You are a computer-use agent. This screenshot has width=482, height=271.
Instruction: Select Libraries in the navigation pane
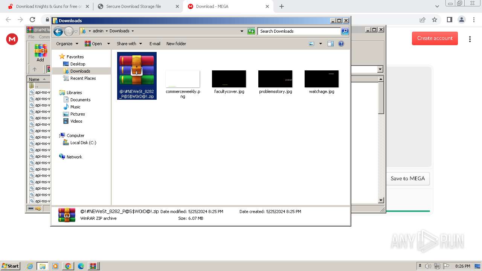pos(74,93)
